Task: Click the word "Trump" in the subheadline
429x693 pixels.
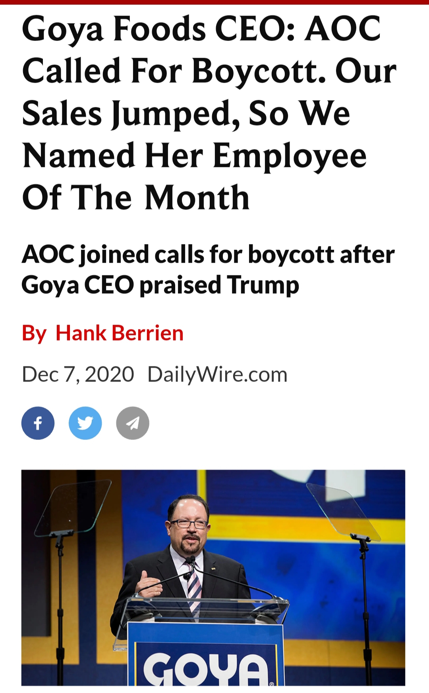Action: (263, 285)
